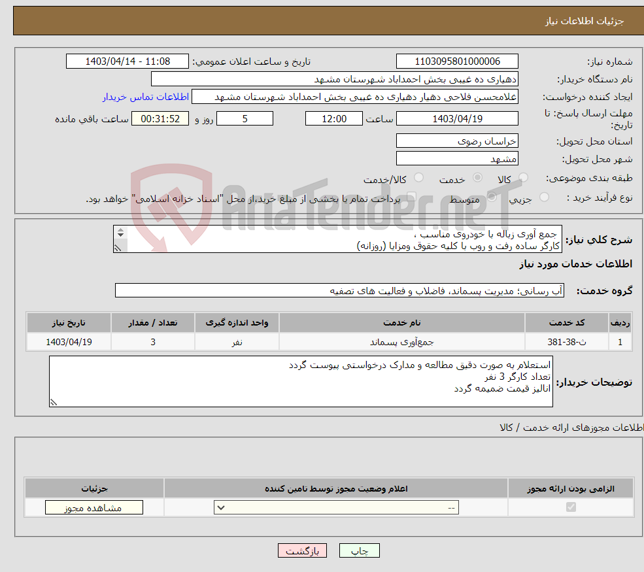Click the province field خراسان رضوی
This screenshot has height=572, width=644.
click(x=457, y=141)
